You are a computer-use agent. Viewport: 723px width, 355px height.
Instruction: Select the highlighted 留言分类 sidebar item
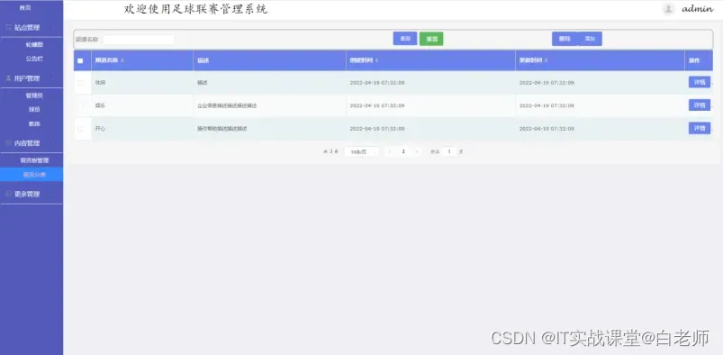point(32,175)
